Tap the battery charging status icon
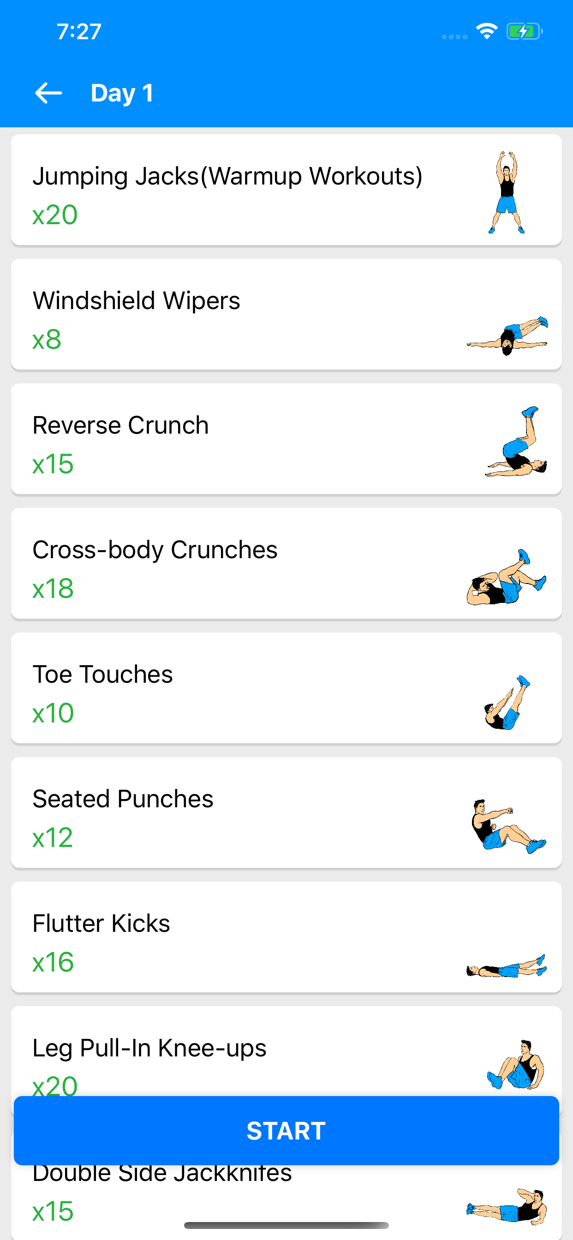 [524, 32]
